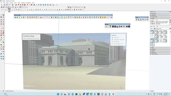Open the File menu

tap(1, 3)
